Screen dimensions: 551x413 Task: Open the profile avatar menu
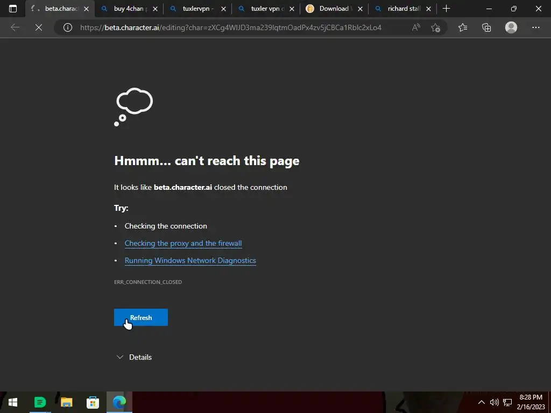point(511,27)
